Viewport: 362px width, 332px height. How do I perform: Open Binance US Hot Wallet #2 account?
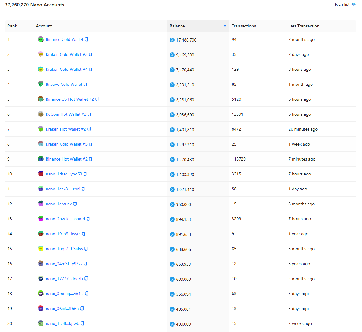pyautogui.click(x=70, y=99)
